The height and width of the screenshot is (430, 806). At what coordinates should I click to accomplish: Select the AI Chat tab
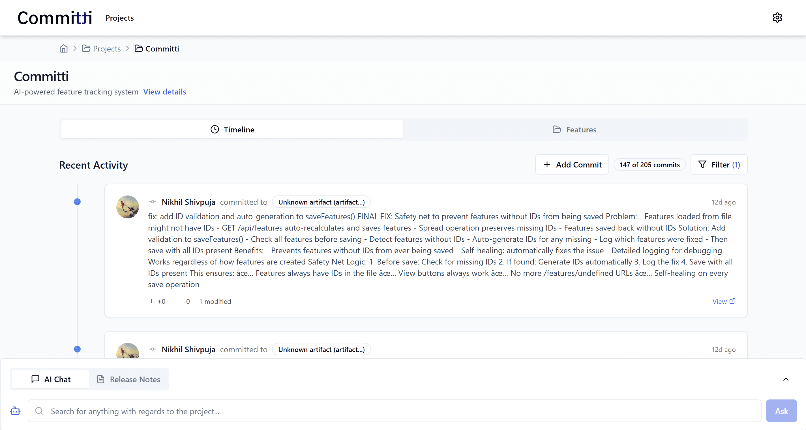click(x=51, y=379)
